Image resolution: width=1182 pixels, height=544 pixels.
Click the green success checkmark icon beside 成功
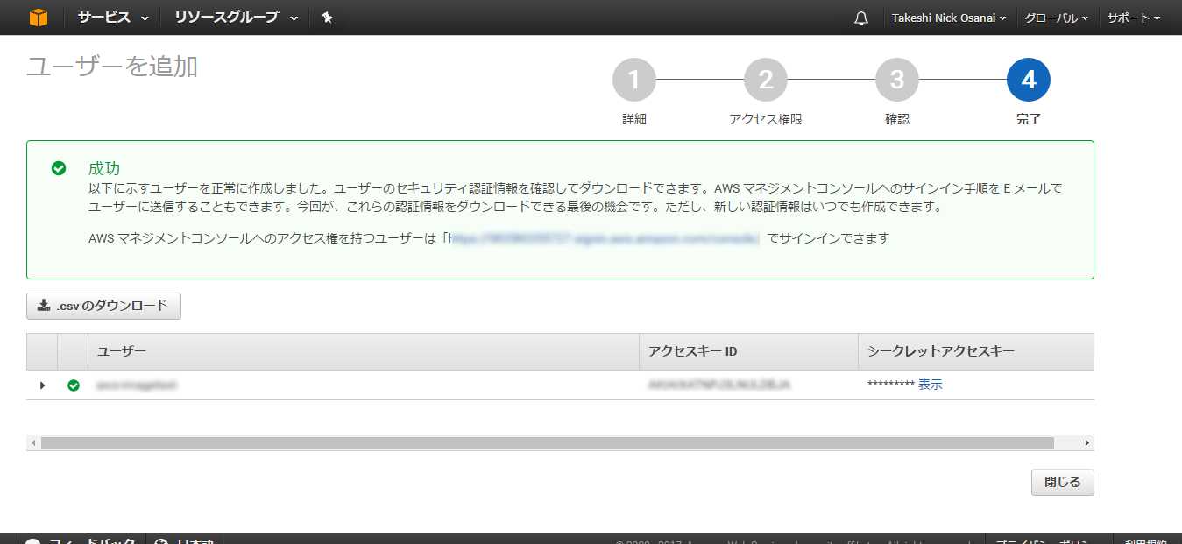pyautogui.click(x=59, y=168)
